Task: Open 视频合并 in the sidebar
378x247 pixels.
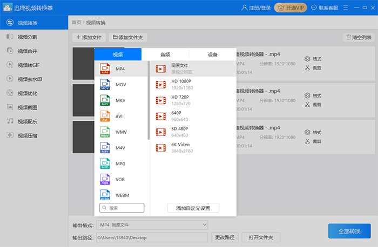Action: click(34, 51)
